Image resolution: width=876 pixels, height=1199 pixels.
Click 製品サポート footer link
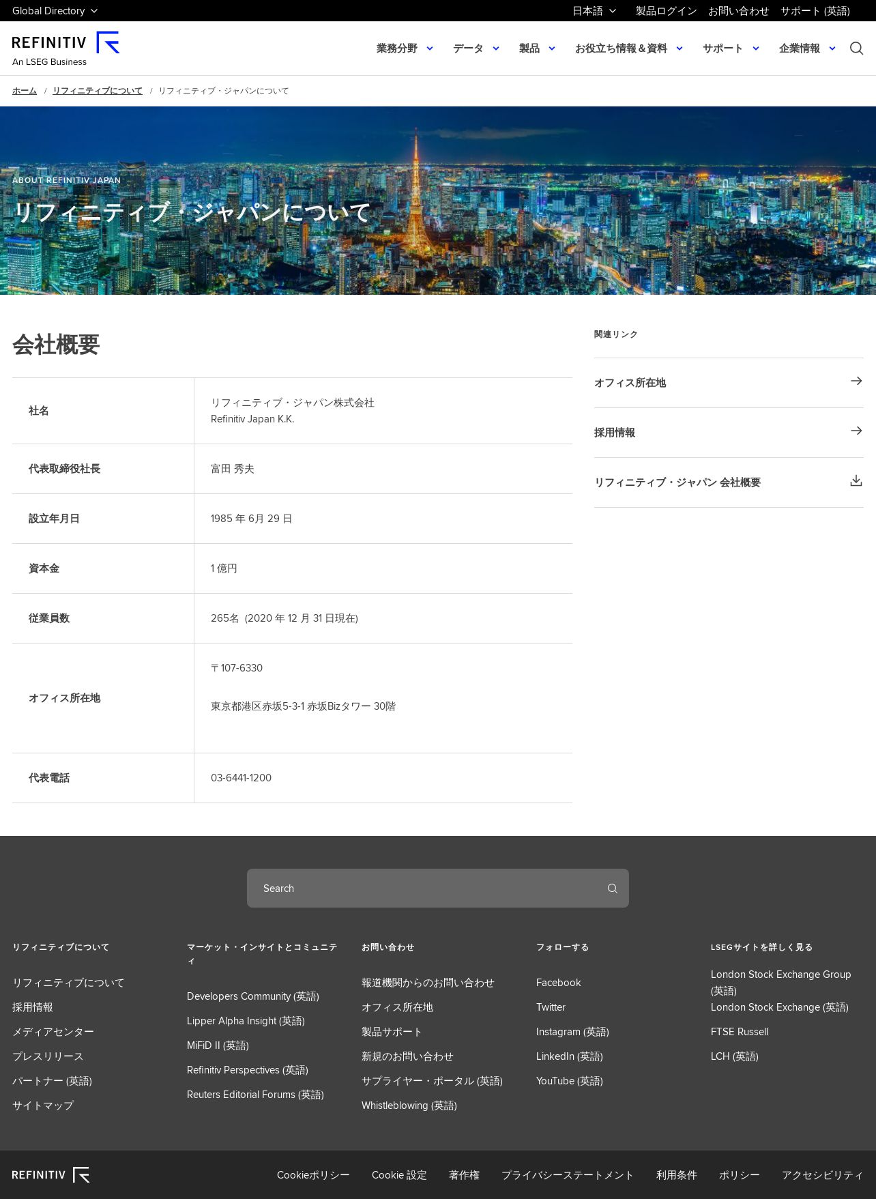click(x=392, y=1032)
